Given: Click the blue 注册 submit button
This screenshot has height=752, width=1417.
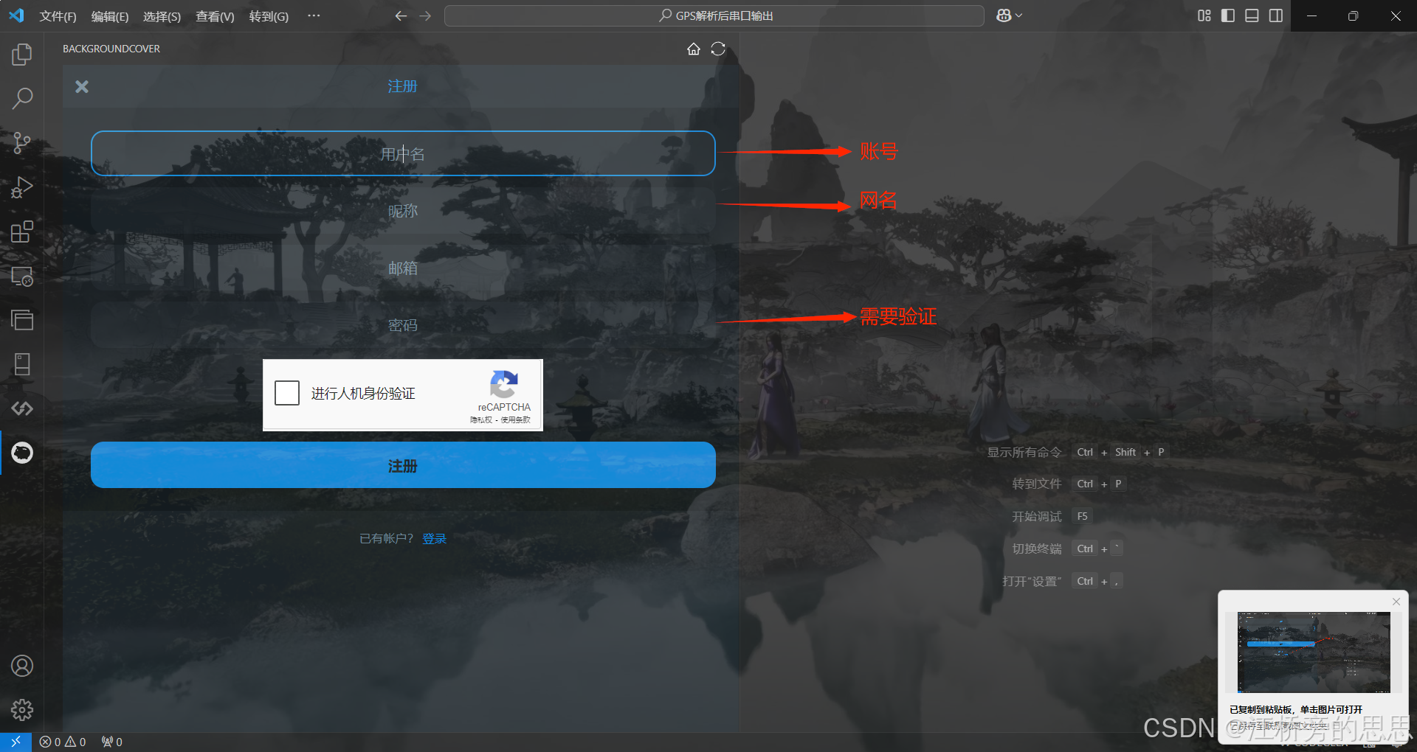Looking at the screenshot, I should pyautogui.click(x=403, y=465).
